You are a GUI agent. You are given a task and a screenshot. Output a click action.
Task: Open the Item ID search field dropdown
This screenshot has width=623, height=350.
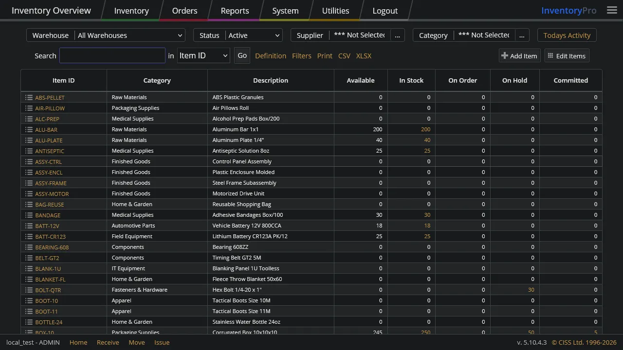pyautogui.click(x=203, y=55)
